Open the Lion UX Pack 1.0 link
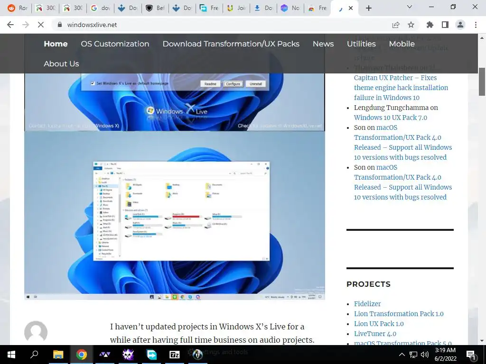Screen dimensions: 486x364 pyautogui.click(x=379, y=324)
